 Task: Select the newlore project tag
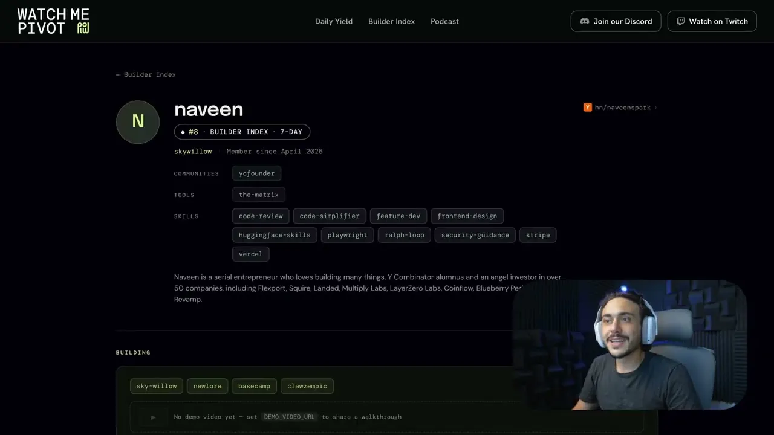click(x=207, y=386)
